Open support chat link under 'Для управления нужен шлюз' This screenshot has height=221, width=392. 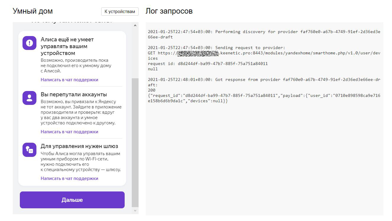pyautogui.click(x=69, y=178)
